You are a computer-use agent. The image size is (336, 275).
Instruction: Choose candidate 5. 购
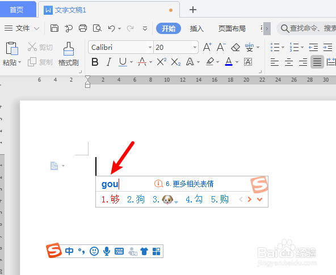[220, 199]
